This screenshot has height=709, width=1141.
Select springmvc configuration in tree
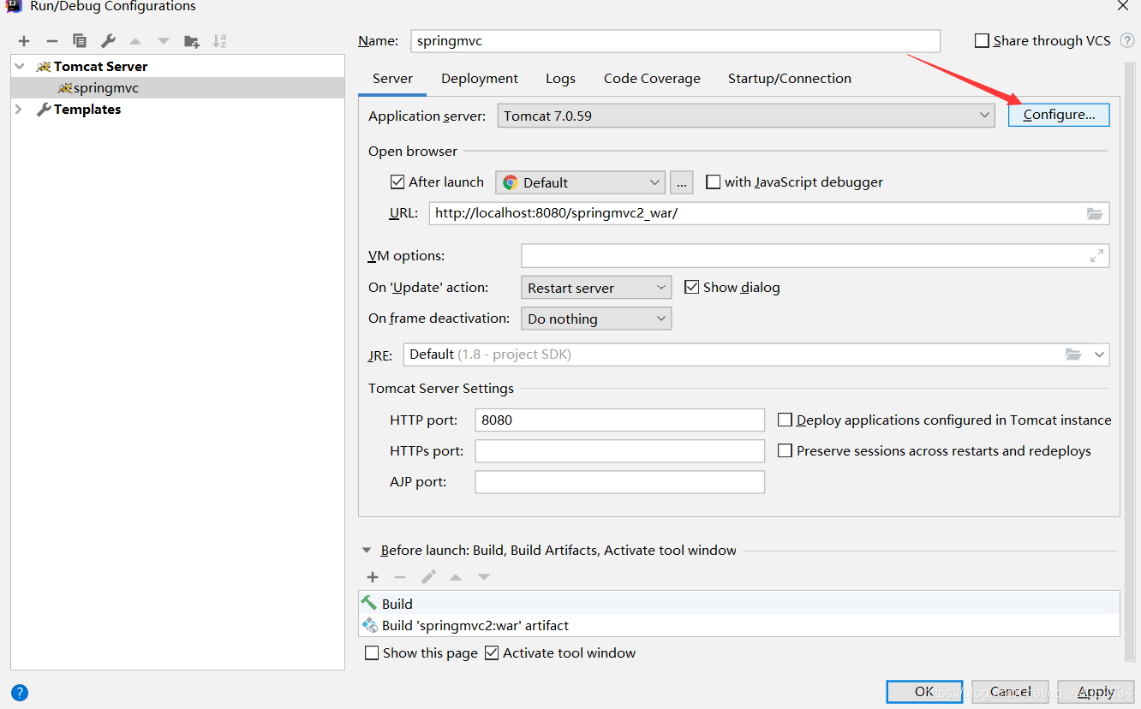pyautogui.click(x=178, y=87)
